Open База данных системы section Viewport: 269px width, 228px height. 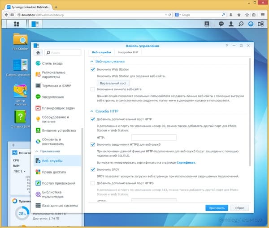[57, 205]
